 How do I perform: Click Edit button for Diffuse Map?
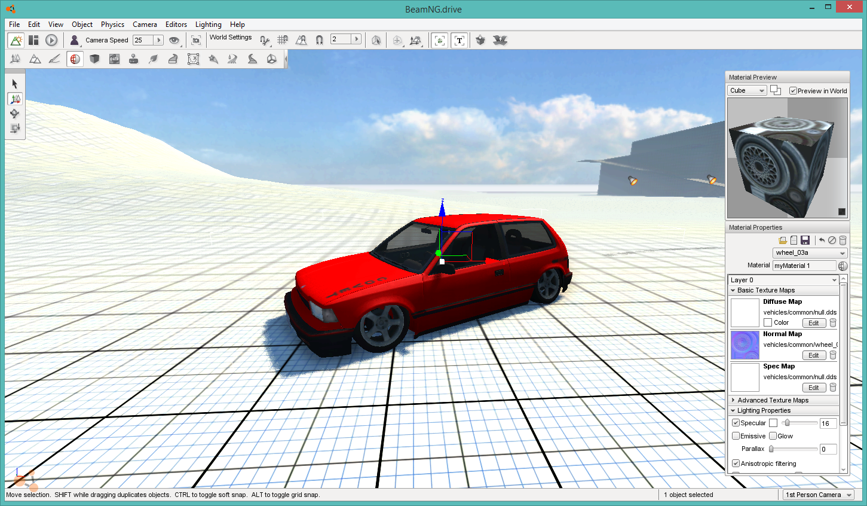click(x=814, y=323)
